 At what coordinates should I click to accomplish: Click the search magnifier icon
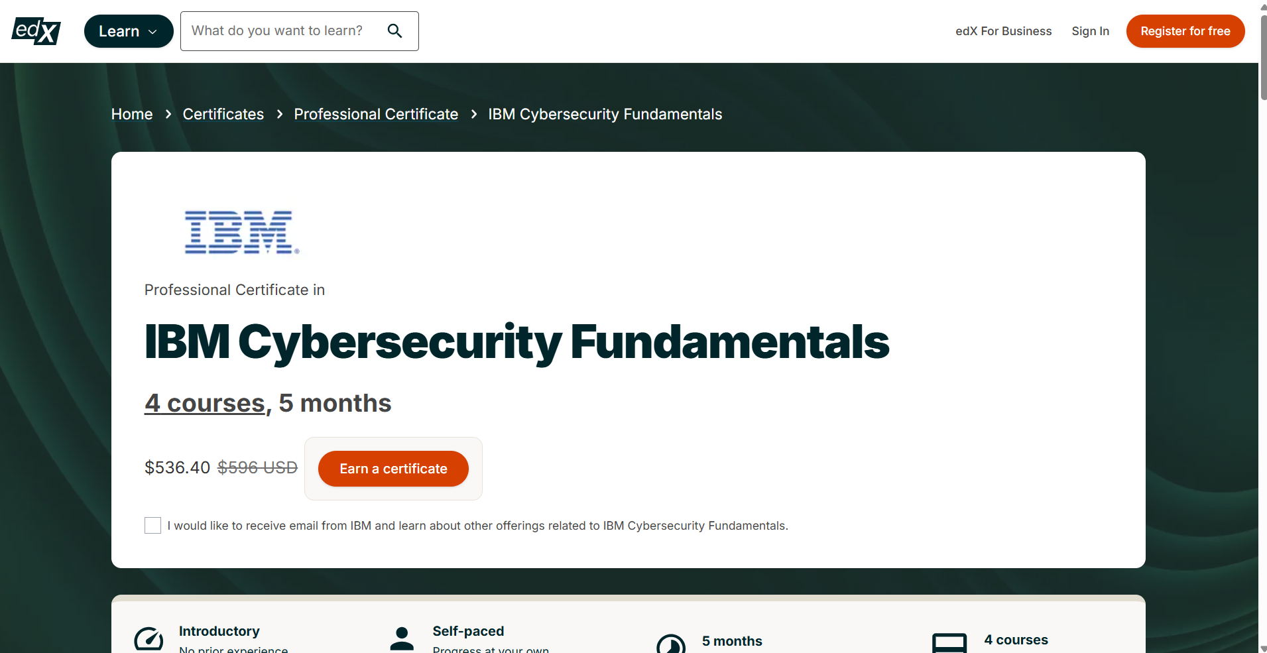[395, 30]
